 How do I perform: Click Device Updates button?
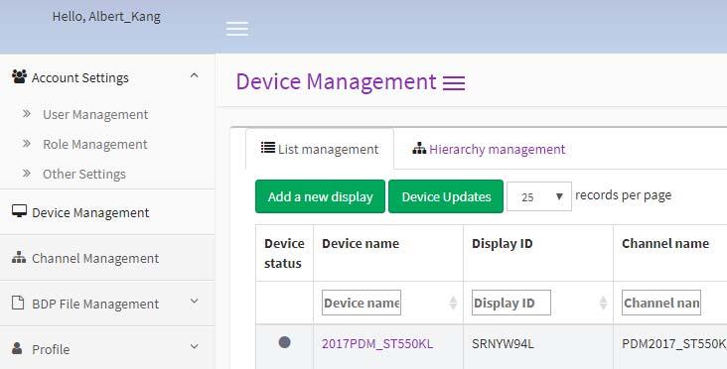446,196
